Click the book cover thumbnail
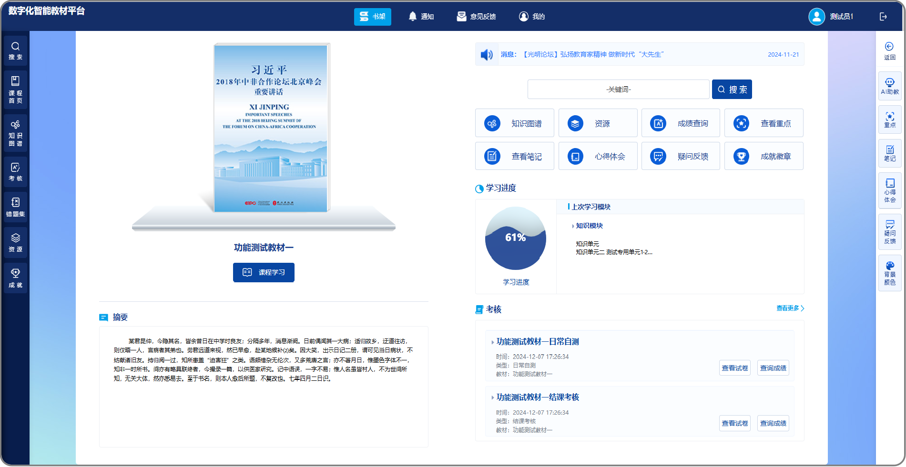 pyautogui.click(x=271, y=128)
